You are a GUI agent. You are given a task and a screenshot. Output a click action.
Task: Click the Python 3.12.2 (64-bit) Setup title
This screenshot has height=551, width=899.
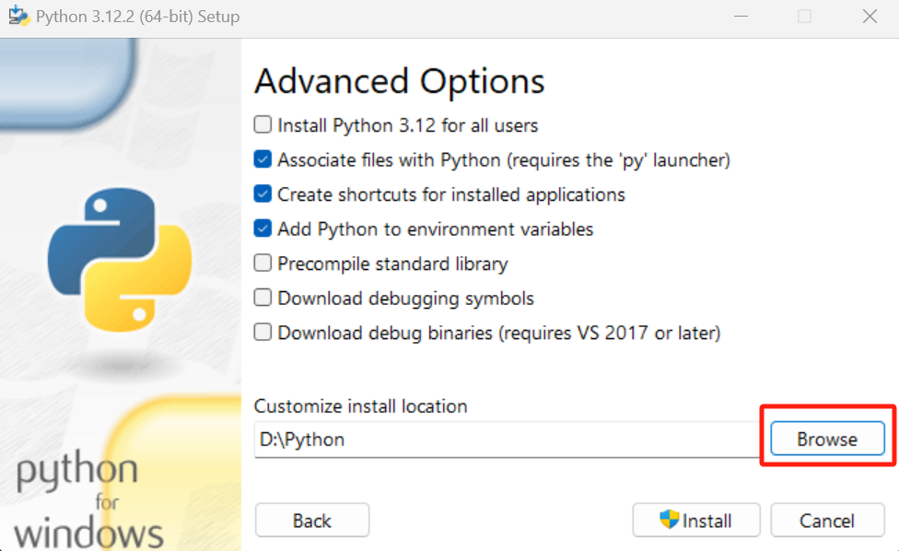coord(137,17)
